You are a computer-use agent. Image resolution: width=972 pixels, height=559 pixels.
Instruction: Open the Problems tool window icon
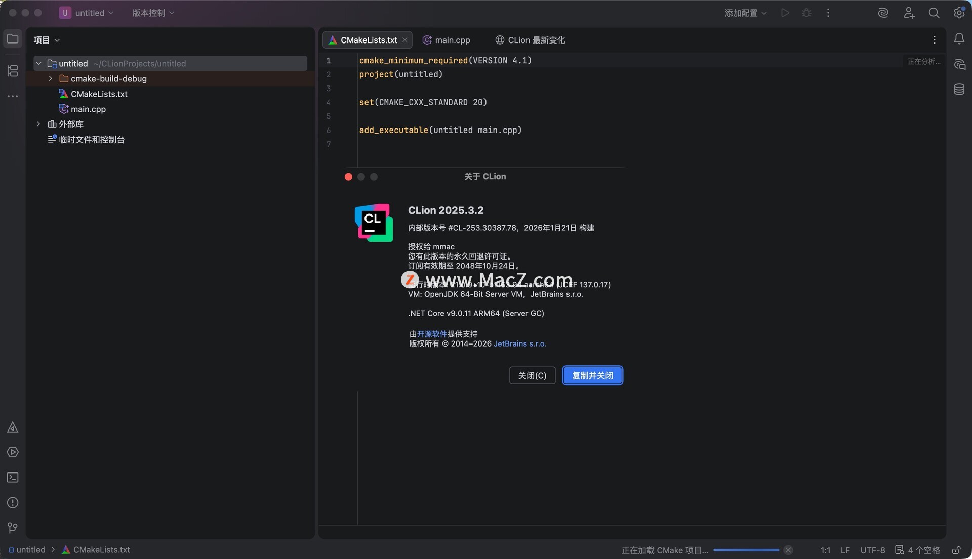pos(13,503)
